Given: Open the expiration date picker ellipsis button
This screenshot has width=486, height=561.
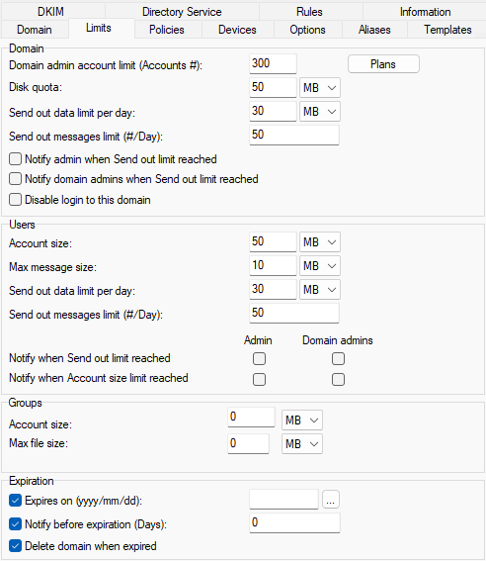Looking at the screenshot, I should point(331,500).
